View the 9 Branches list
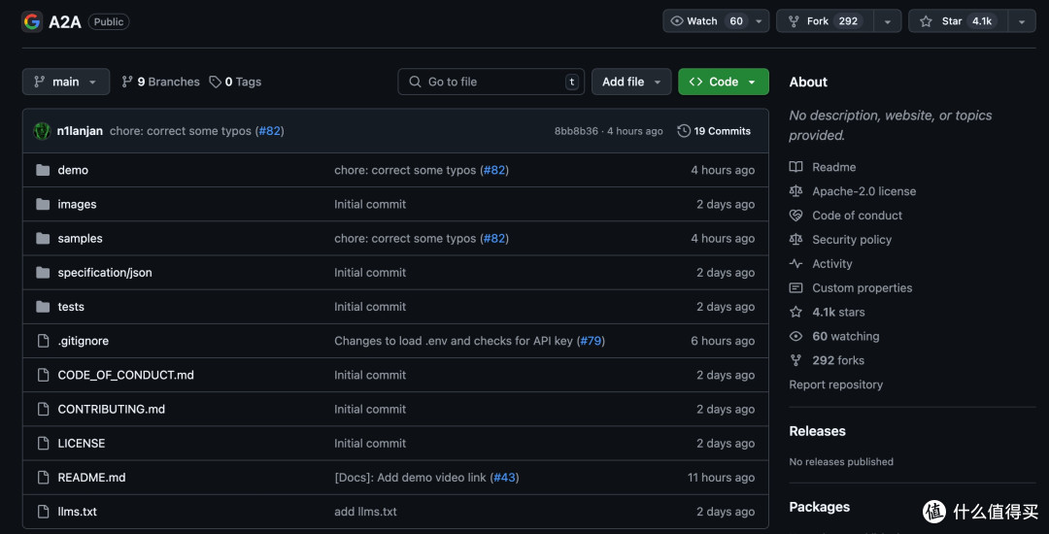 point(160,82)
